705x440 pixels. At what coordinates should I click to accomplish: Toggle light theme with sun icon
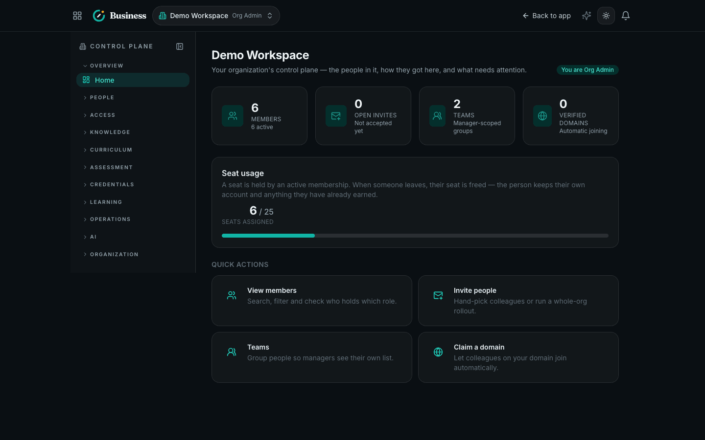pyautogui.click(x=606, y=16)
